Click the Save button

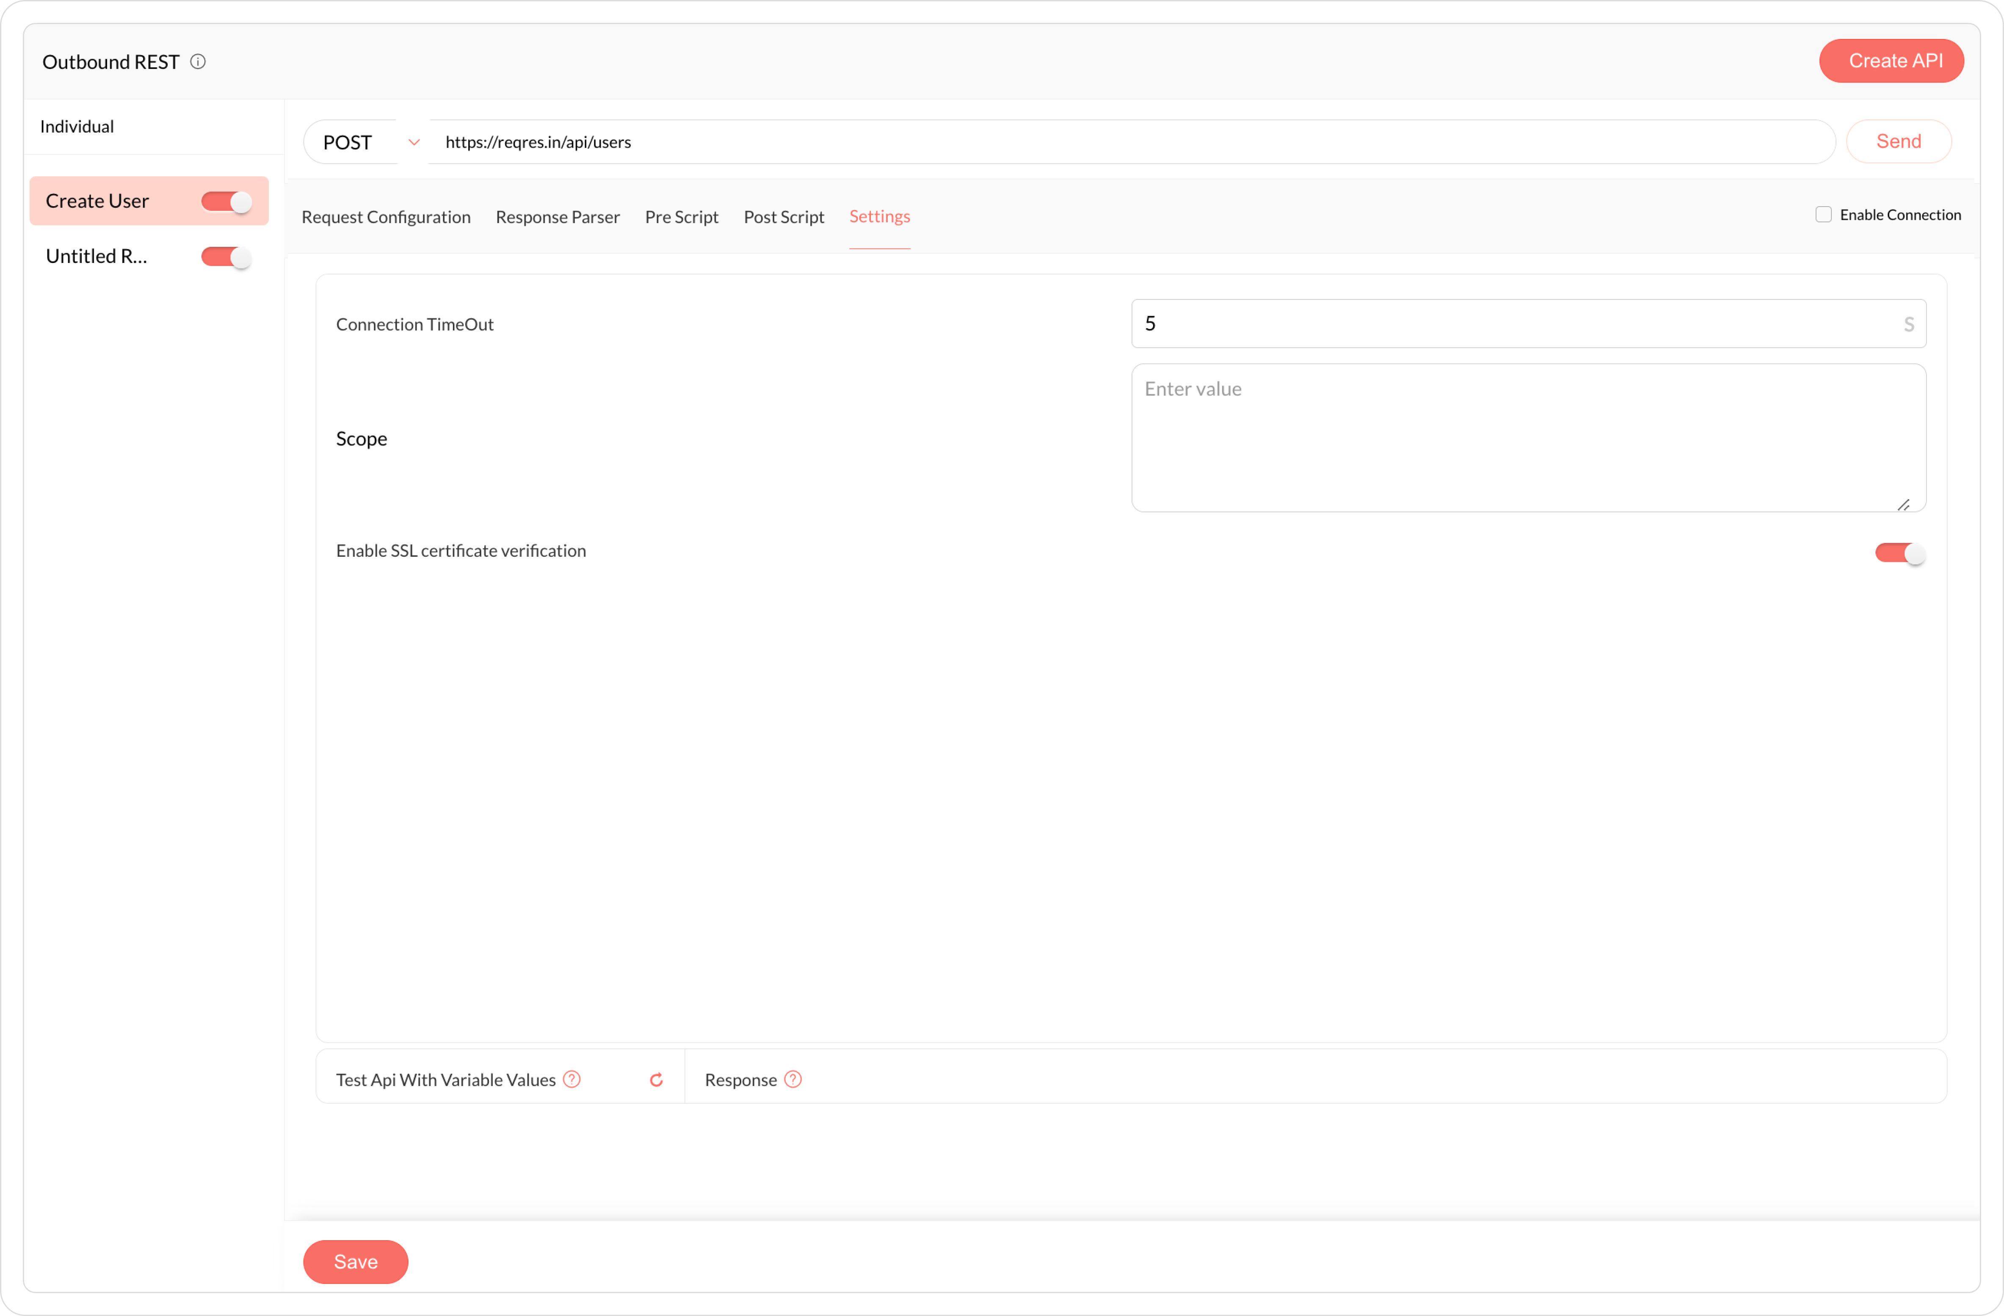[355, 1261]
